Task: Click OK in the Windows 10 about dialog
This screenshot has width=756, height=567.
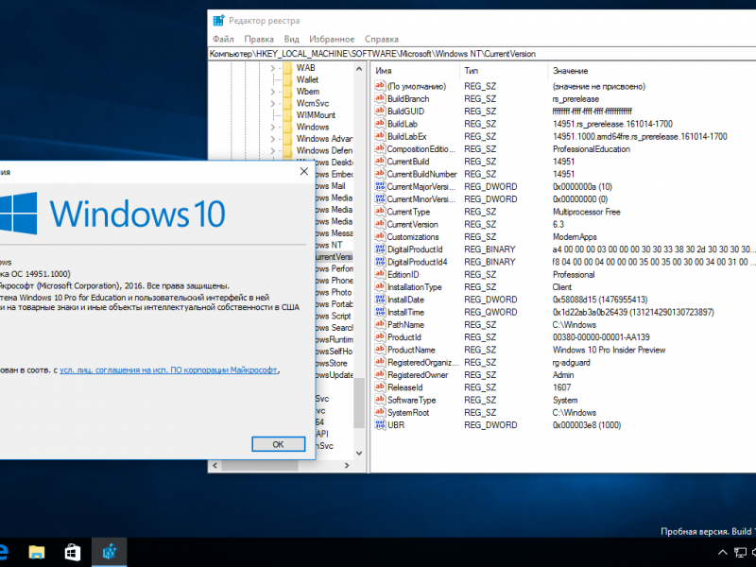Action: [x=278, y=444]
